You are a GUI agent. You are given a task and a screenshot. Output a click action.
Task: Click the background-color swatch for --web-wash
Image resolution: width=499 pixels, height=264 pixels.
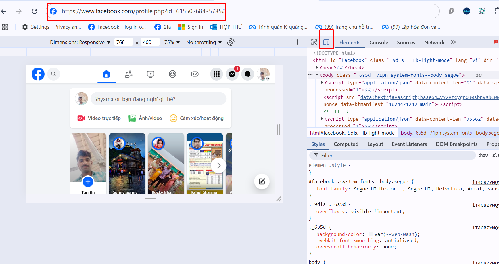[x=371, y=234]
